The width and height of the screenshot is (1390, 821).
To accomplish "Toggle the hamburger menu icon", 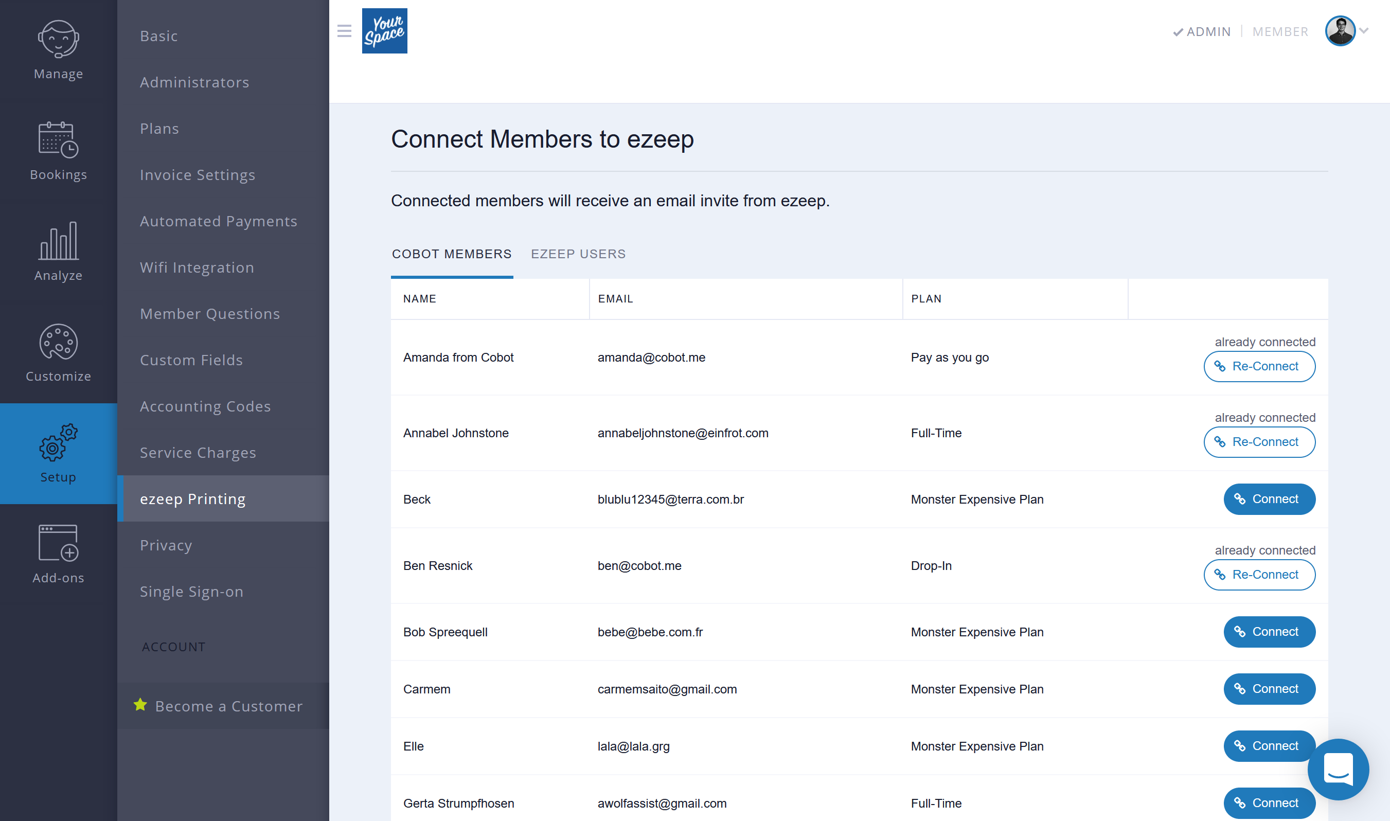I will (344, 31).
